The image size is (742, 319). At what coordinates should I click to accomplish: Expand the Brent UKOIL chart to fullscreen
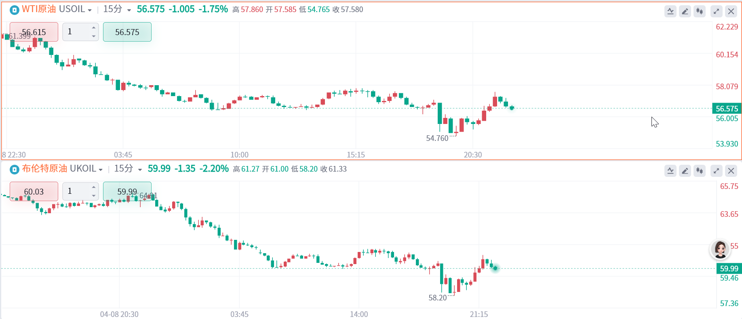point(717,171)
